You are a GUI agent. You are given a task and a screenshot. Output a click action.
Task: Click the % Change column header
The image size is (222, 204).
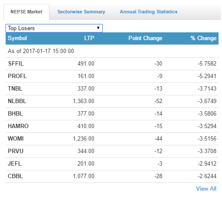coord(203,38)
